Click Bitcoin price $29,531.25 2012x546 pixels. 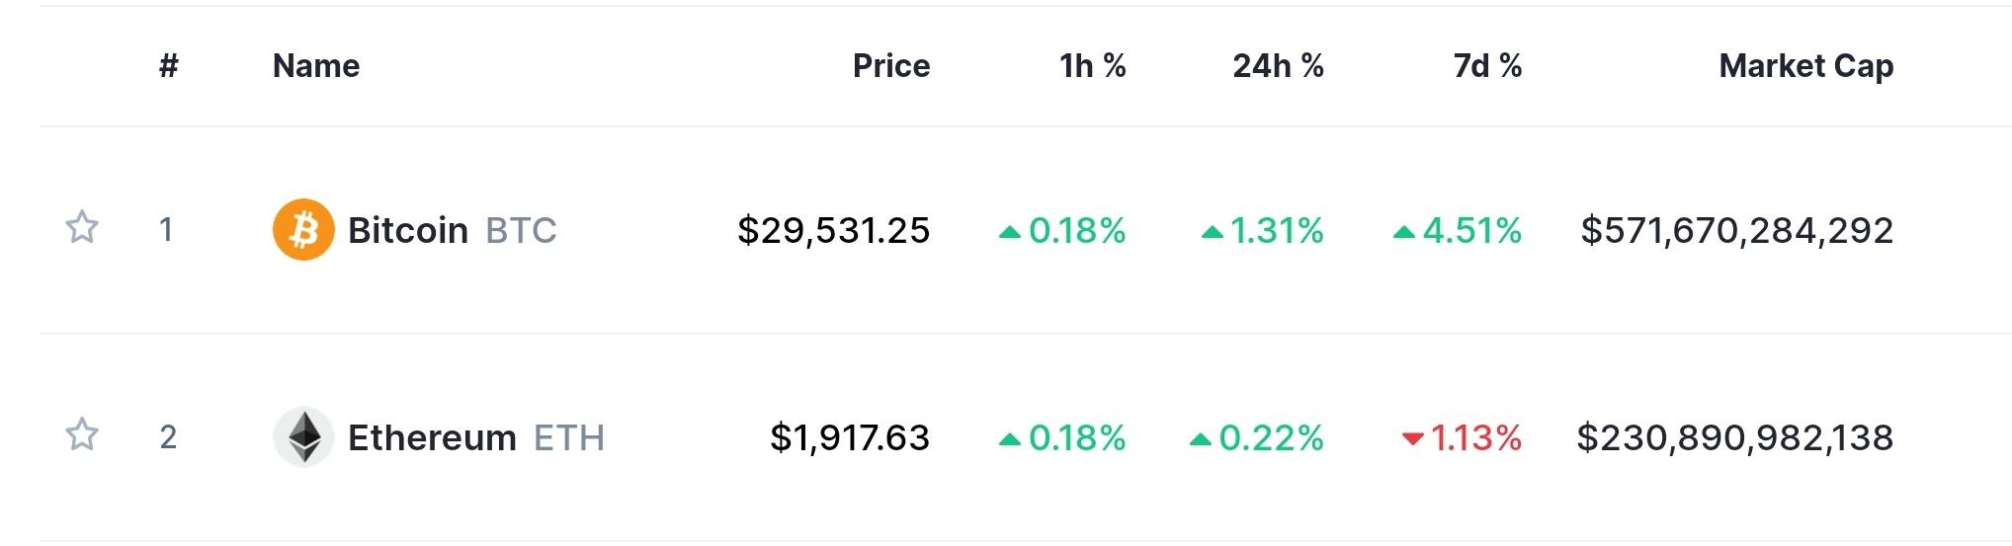(x=834, y=230)
